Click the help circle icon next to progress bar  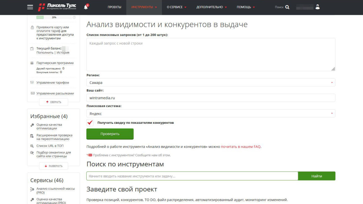pos(74,17)
